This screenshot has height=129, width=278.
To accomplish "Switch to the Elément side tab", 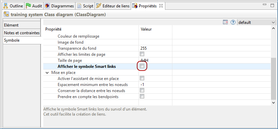I will [22, 25].
